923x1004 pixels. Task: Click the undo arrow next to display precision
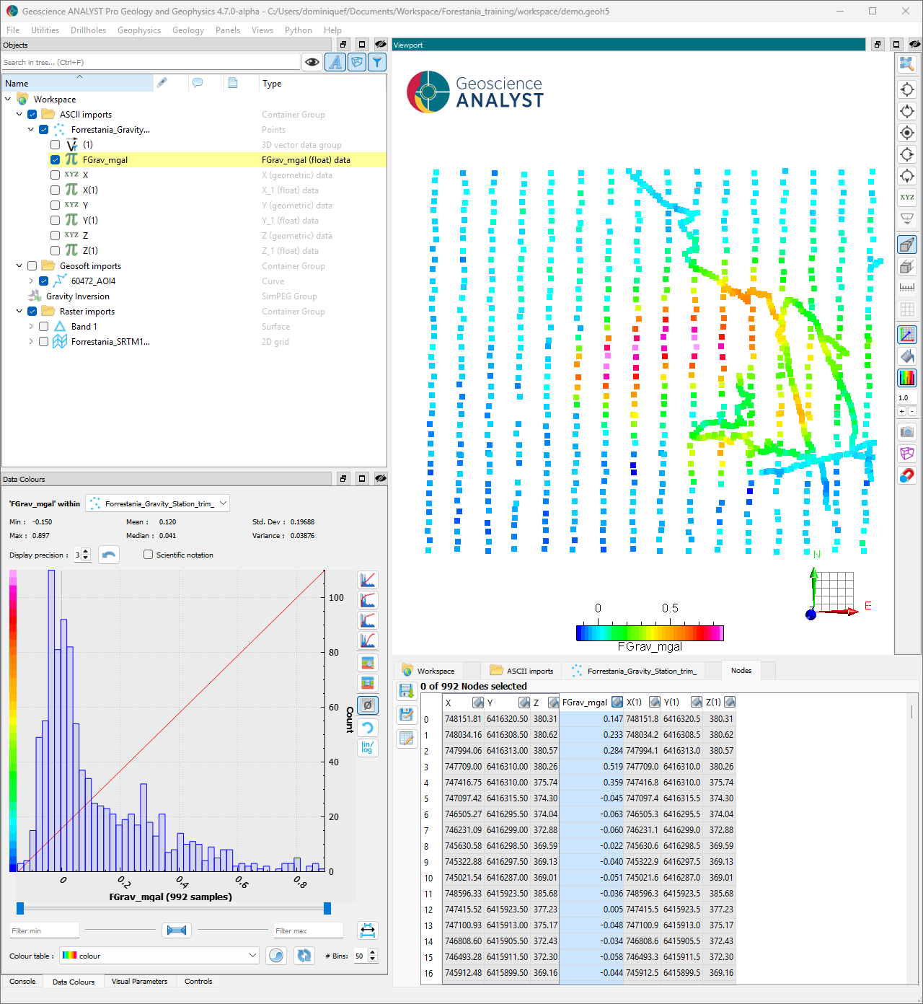point(109,555)
